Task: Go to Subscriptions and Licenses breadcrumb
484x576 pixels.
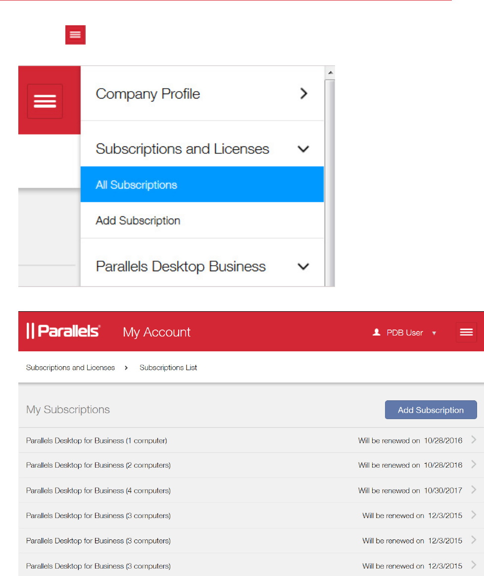Action: [70, 368]
